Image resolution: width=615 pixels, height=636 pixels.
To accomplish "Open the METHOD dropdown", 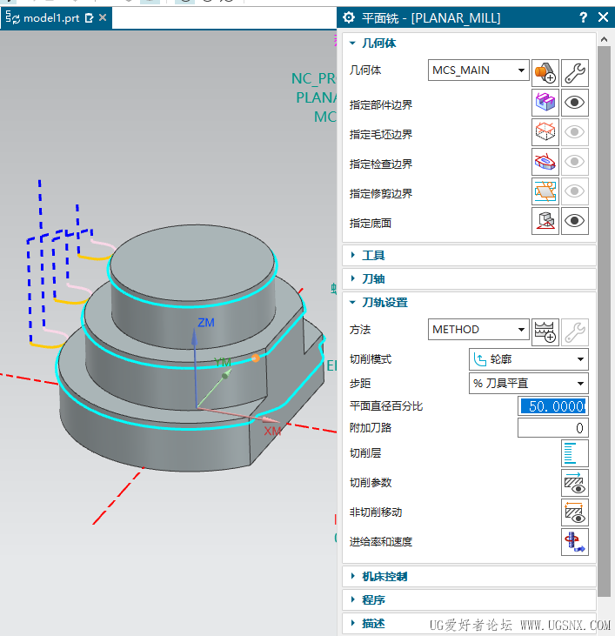I will click(478, 330).
